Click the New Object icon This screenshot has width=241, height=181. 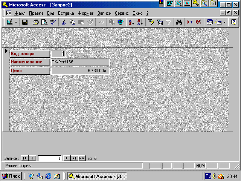tap(218, 22)
